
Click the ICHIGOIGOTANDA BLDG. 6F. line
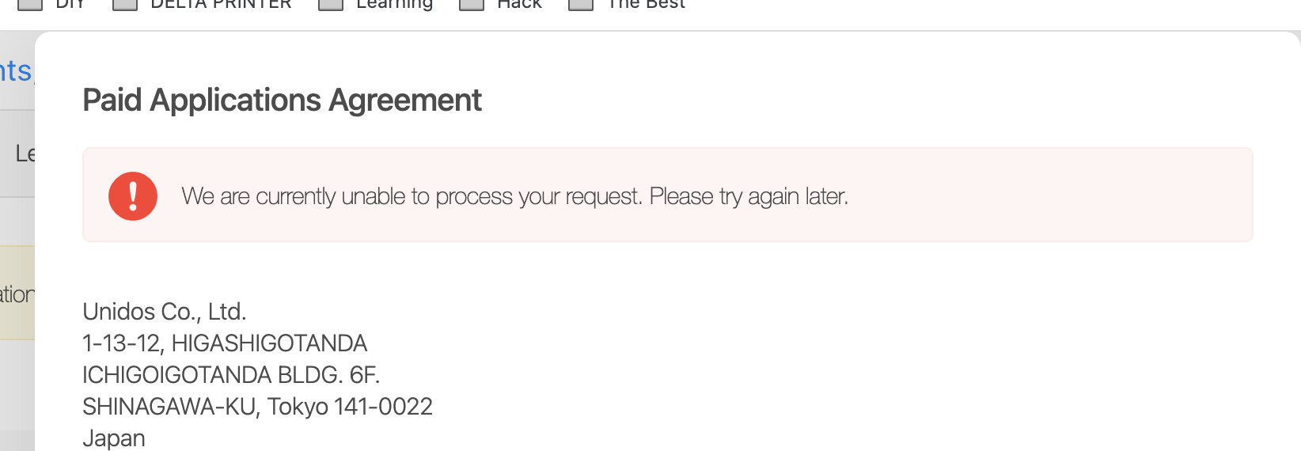[231, 375]
